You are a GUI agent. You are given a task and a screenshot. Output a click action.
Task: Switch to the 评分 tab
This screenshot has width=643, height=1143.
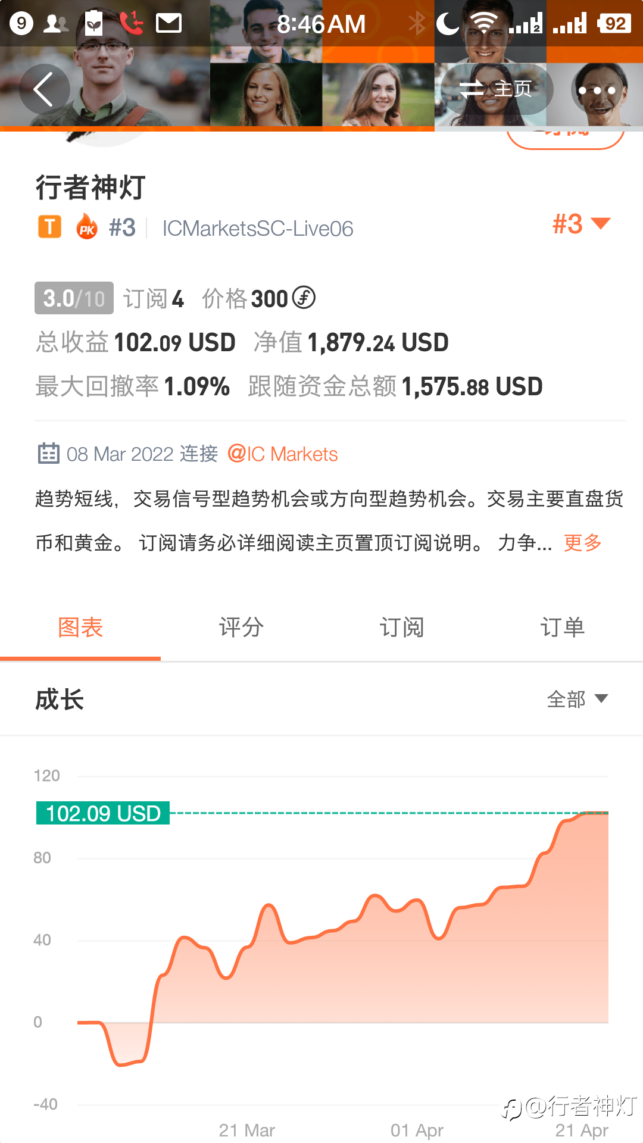coord(241,627)
